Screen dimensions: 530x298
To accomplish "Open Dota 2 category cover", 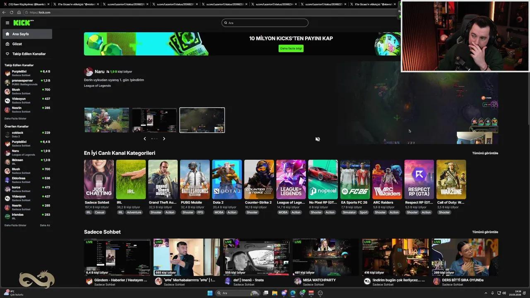I will (x=227, y=179).
